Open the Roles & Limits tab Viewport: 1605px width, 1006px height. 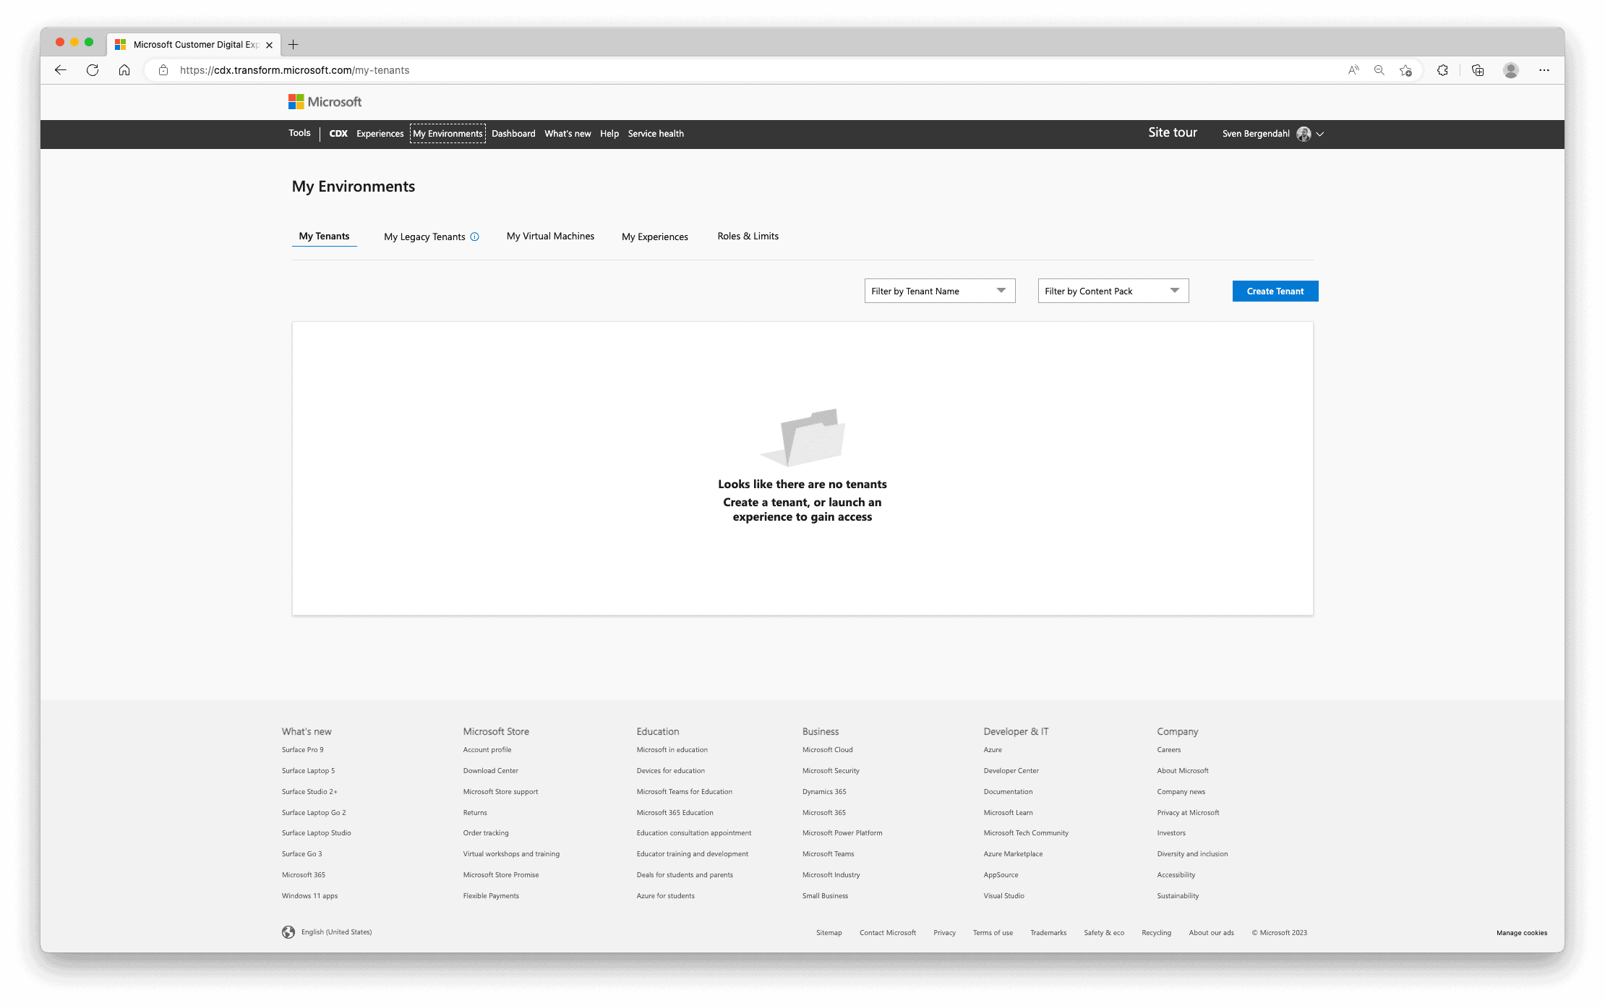click(x=748, y=236)
